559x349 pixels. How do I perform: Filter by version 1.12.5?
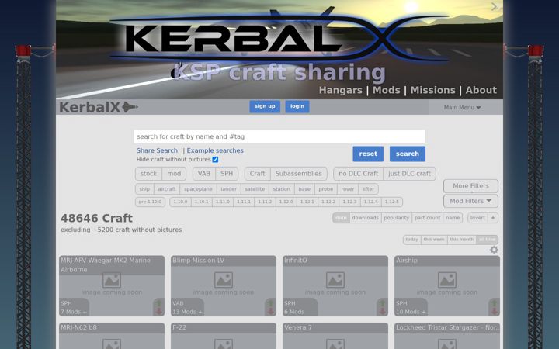point(392,202)
